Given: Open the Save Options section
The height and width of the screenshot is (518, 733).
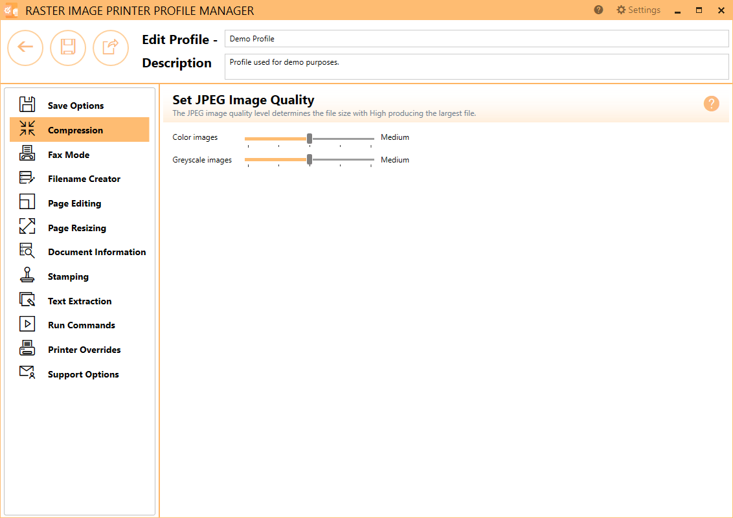Looking at the screenshot, I should pyautogui.click(x=75, y=106).
